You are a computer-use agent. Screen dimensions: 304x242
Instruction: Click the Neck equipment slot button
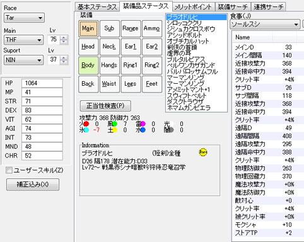(x=110, y=47)
